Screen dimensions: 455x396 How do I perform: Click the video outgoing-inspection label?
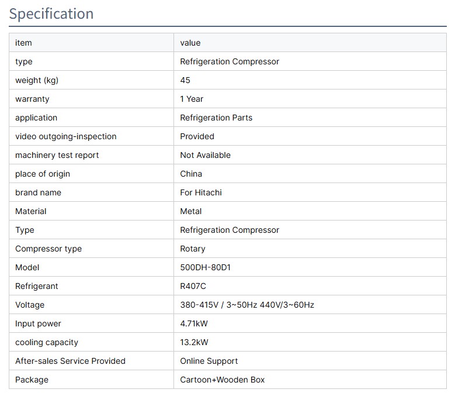pyautogui.click(x=65, y=136)
